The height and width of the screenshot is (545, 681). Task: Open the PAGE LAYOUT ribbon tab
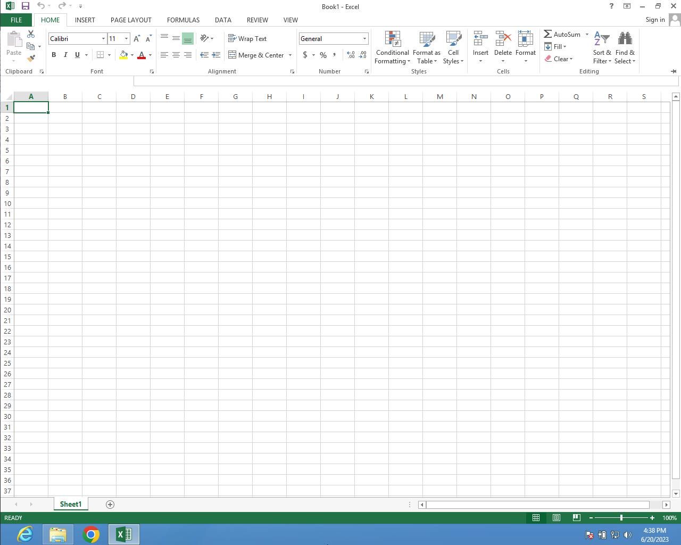click(131, 20)
